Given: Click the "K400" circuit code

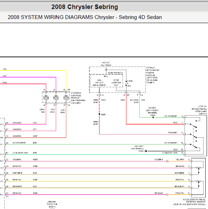Looking at the screenshot, I should click(35, 166).
